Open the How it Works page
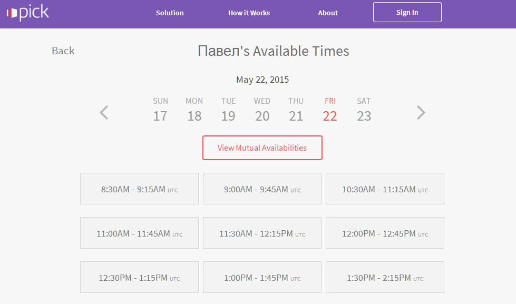This screenshot has height=304, width=516. [x=249, y=13]
